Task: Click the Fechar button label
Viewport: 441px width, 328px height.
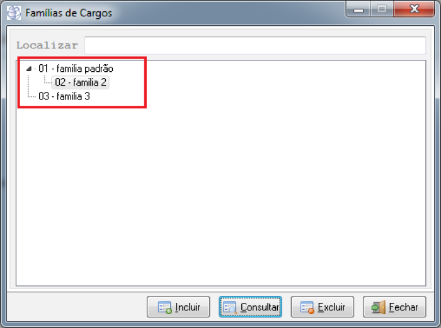Action: [403, 307]
